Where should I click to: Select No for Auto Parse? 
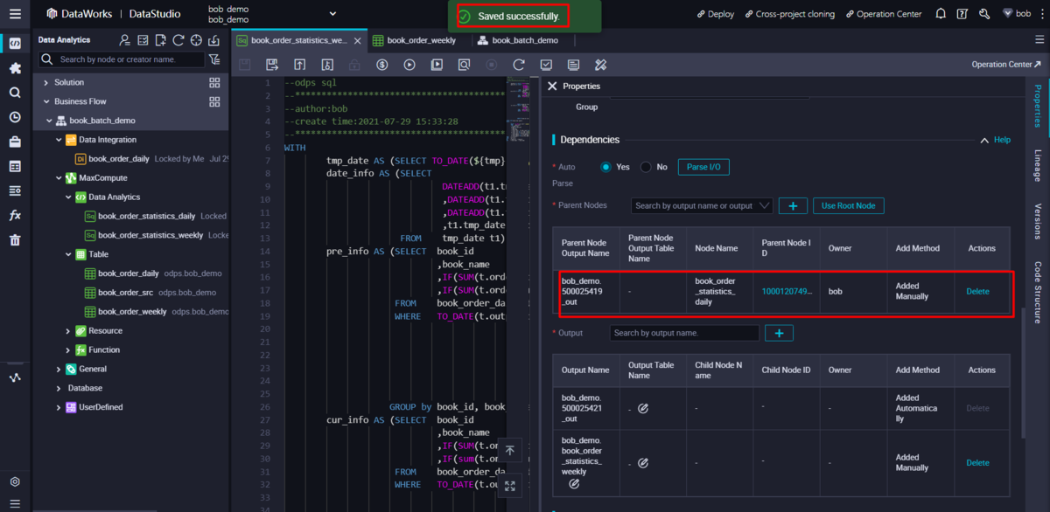646,167
